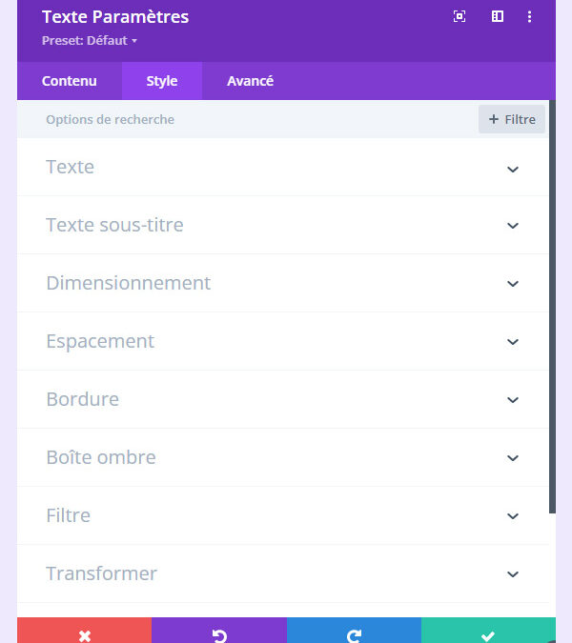Click the fullscreen expand modal icon
The image size is (572, 643).
[460, 17]
